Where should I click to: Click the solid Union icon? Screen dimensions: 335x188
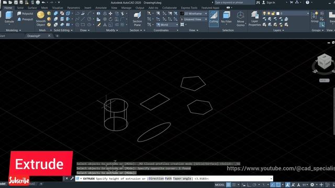[x=56, y=14]
